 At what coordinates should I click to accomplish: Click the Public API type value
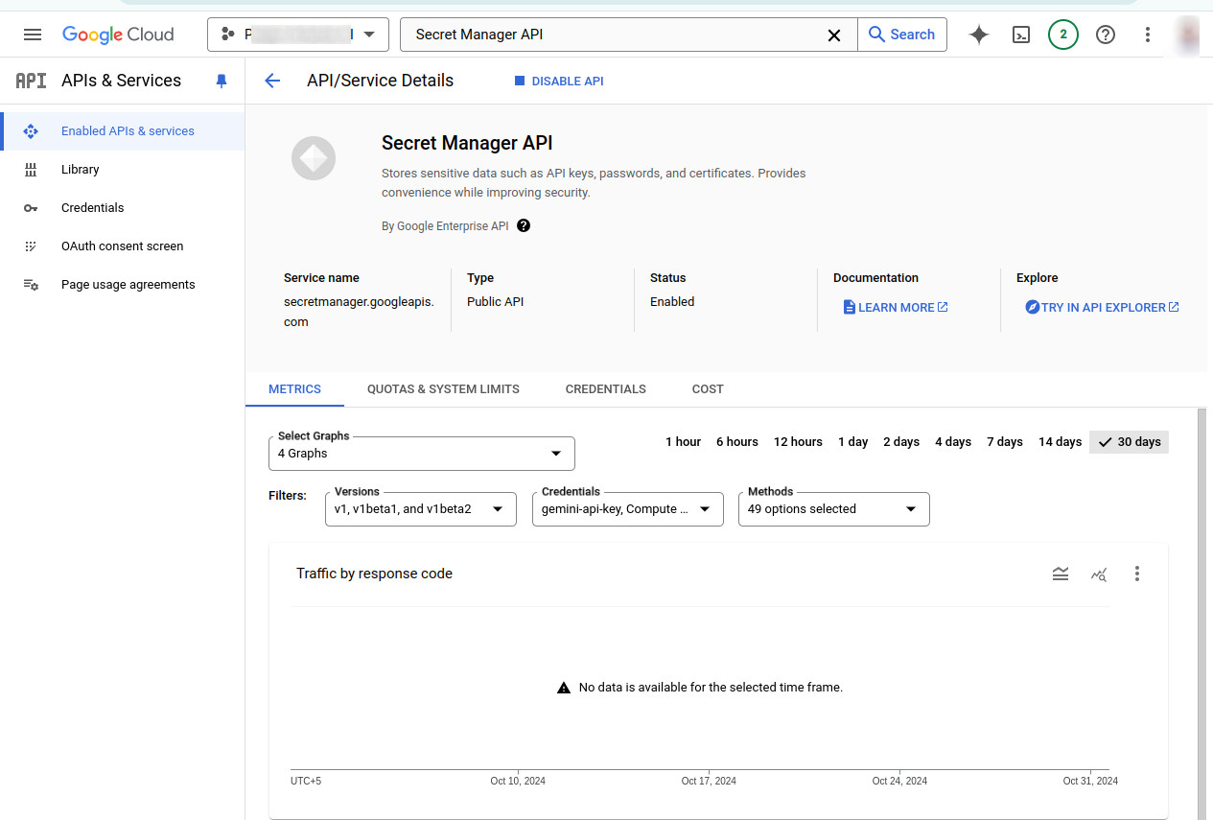click(495, 301)
